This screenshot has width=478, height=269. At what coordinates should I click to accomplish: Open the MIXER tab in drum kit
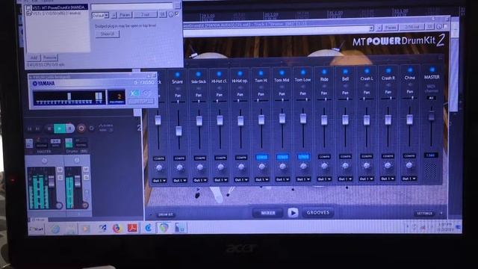268,213
